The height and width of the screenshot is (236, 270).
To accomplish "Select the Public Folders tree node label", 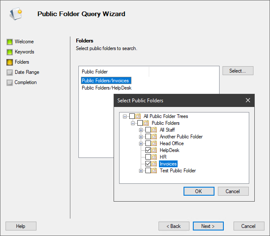I will point(165,123).
